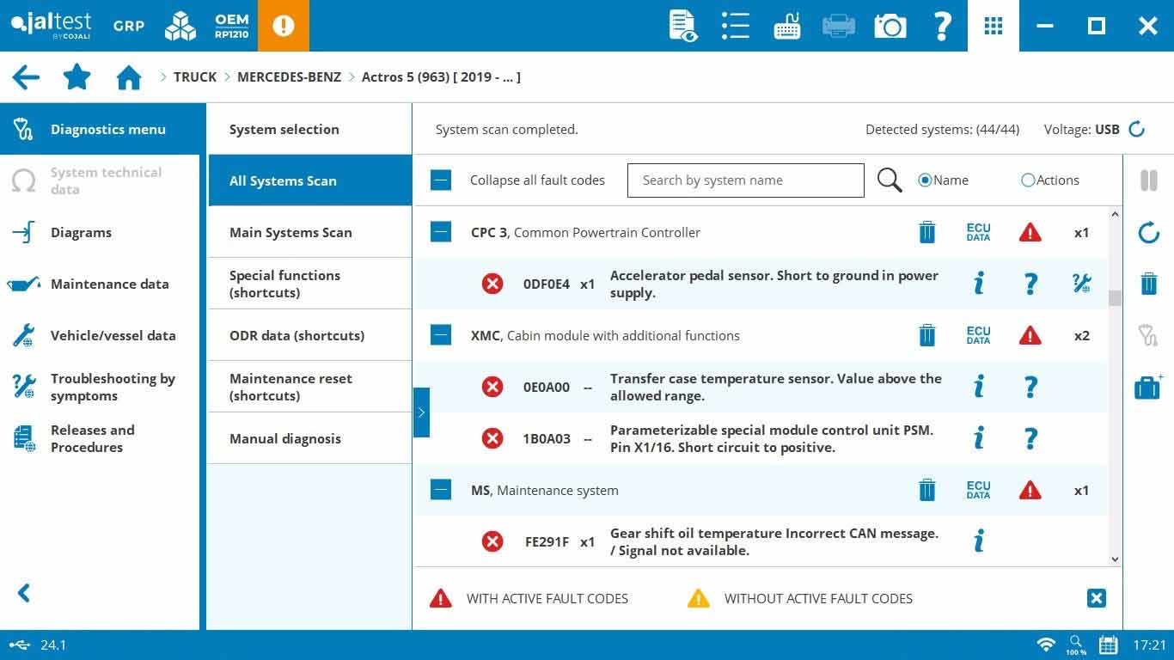Delete fault codes for XMC
Image resolution: width=1174 pixels, height=660 pixels.
926,335
